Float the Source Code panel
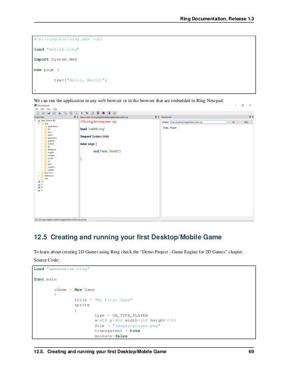Image resolution: width=288 pixels, height=373 pixels. (x=156, y=117)
